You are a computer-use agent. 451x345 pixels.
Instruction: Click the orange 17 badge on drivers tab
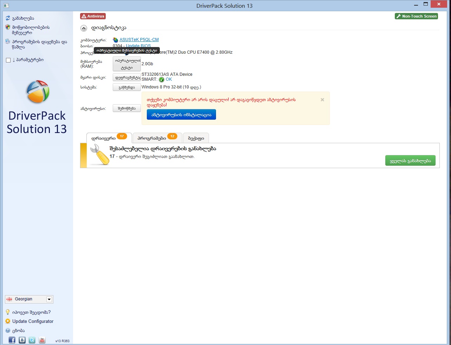click(x=122, y=136)
